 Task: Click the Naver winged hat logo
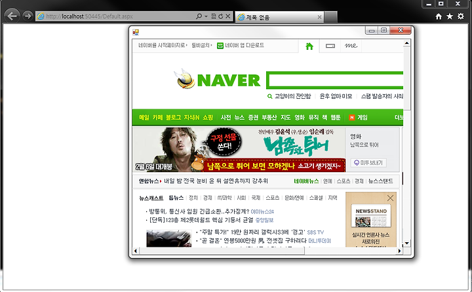[x=184, y=79]
